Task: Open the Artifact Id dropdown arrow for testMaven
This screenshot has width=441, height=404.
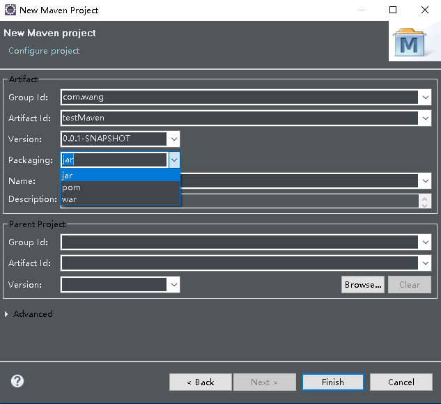Action: tap(425, 118)
